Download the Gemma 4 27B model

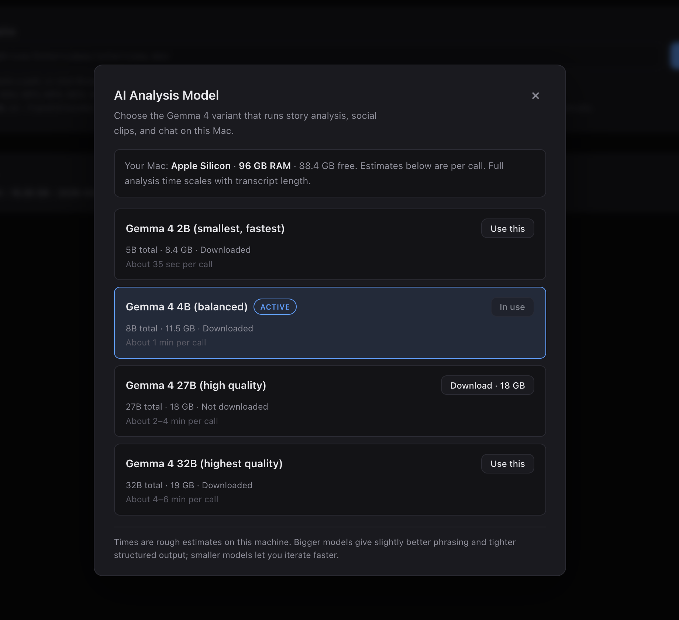487,385
